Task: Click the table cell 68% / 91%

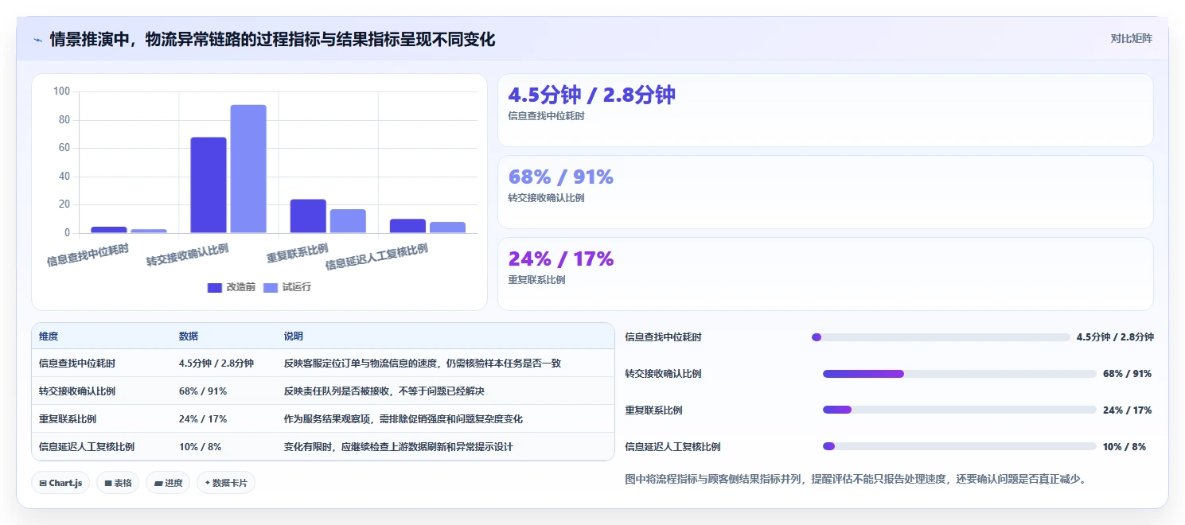Action: click(x=203, y=391)
